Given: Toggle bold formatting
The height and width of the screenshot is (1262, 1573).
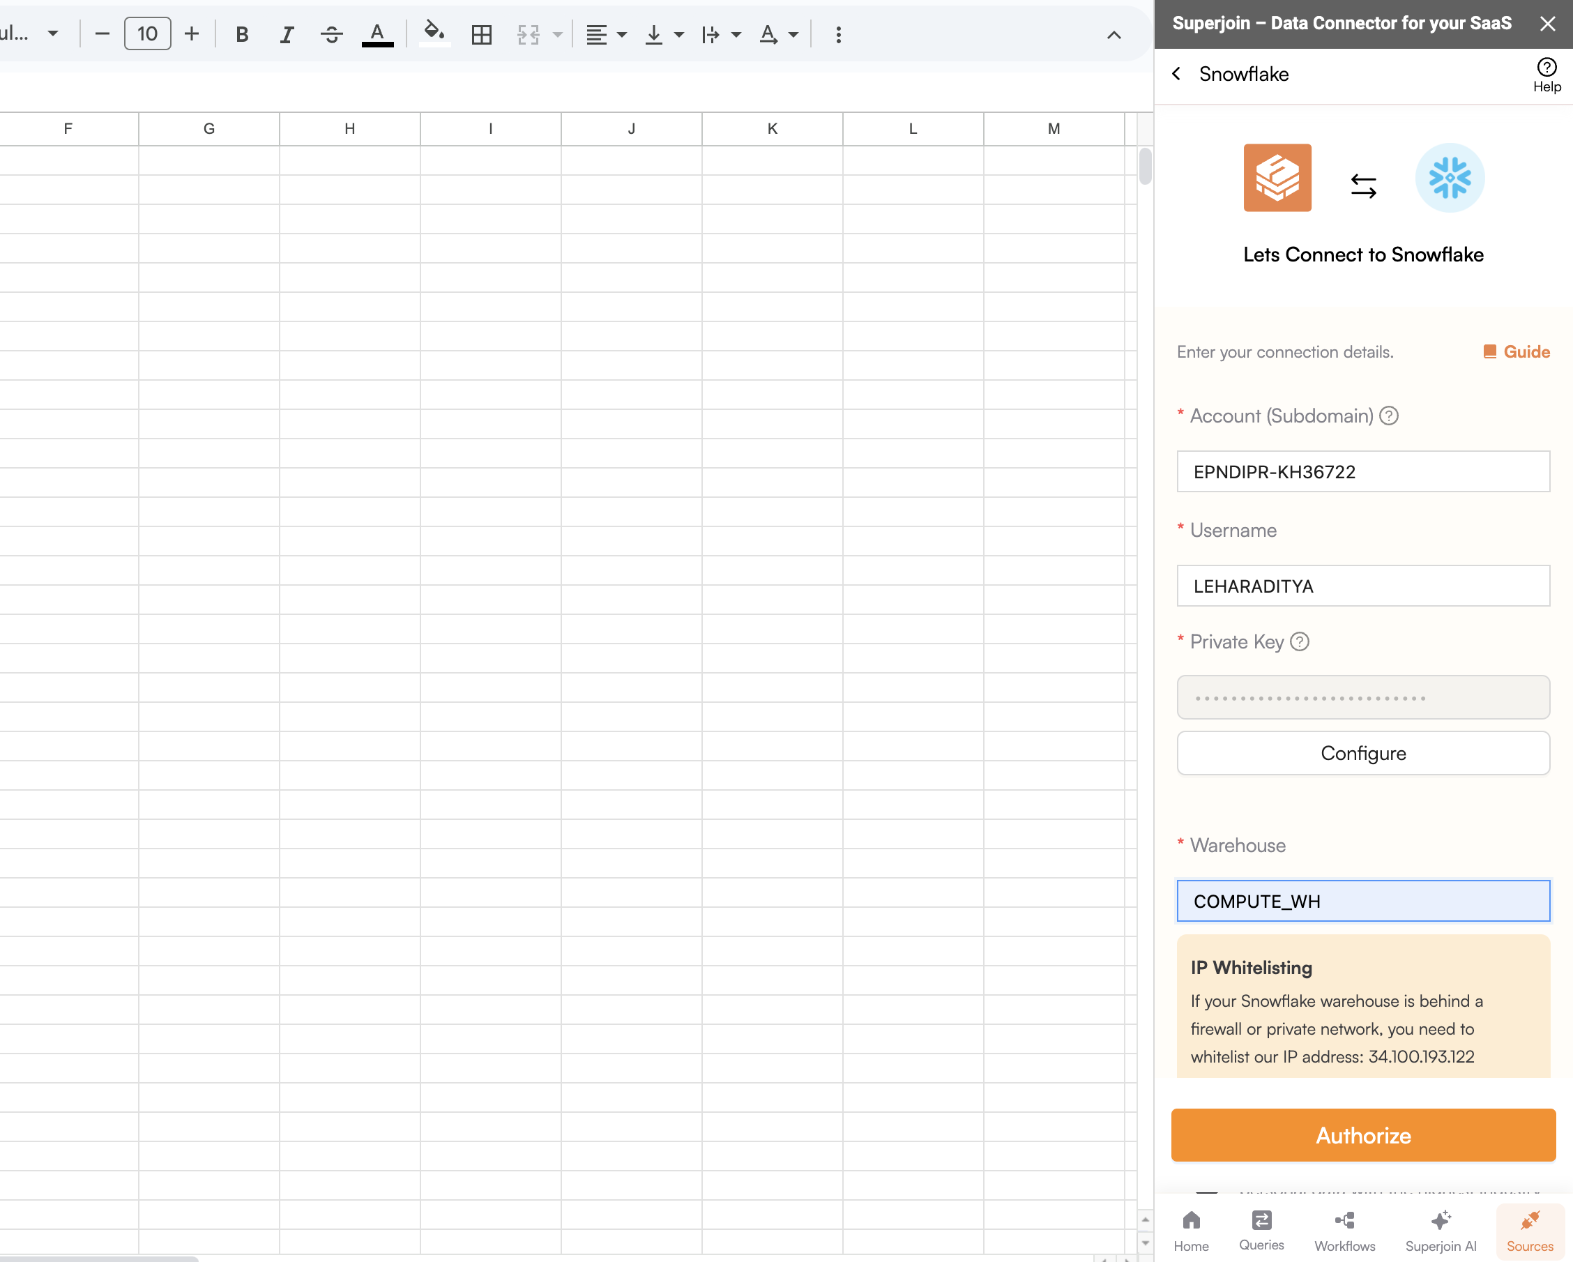Looking at the screenshot, I should pyautogui.click(x=242, y=34).
